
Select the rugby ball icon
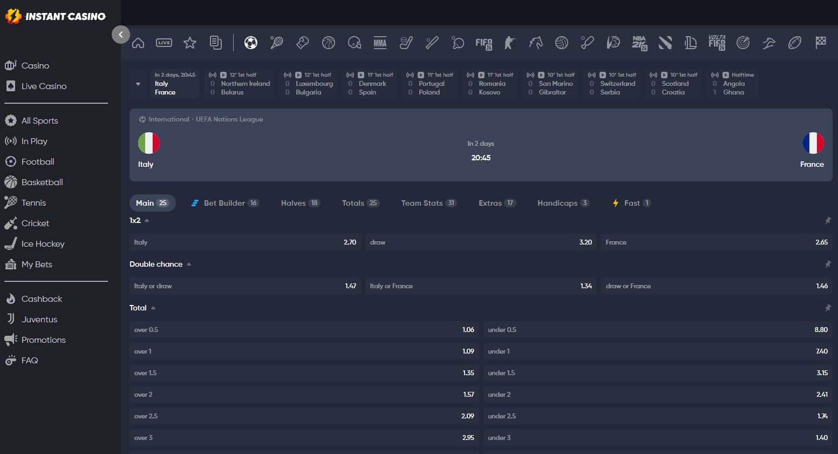795,43
